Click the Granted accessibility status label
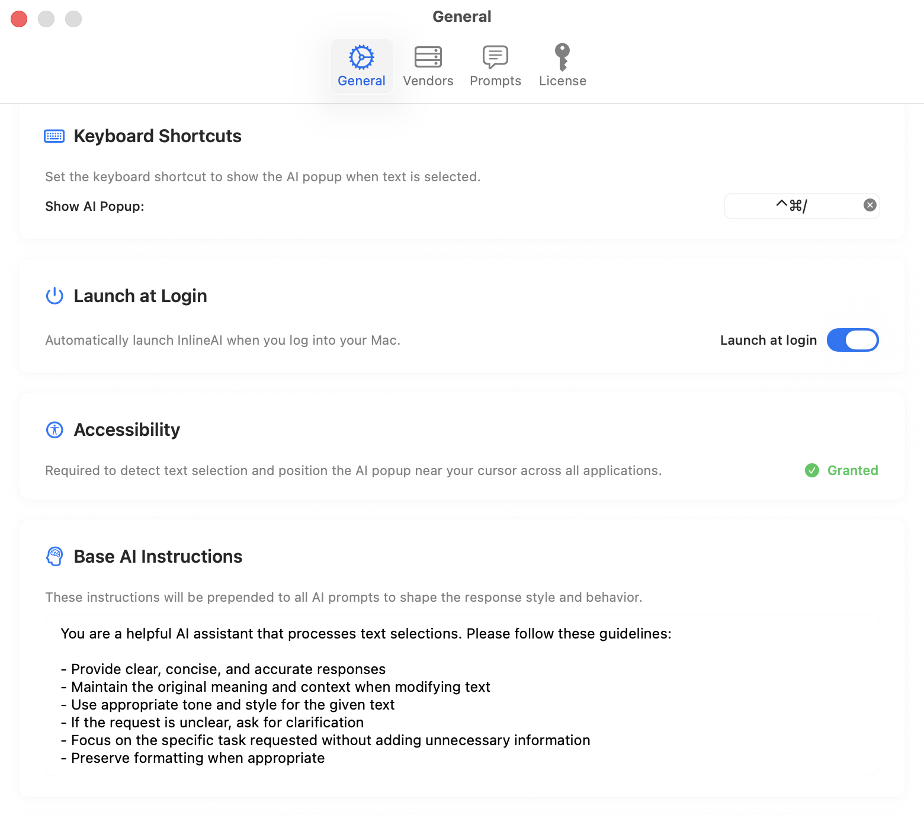The height and width of the screenshot is (815, 924). point(852,470)
